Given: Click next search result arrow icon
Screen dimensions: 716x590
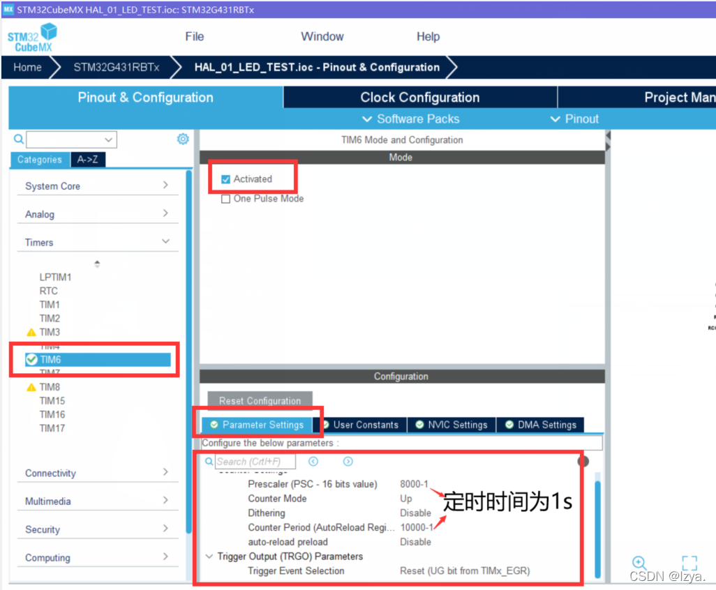Looking at the screenshot, I should [x=348, y=461].
